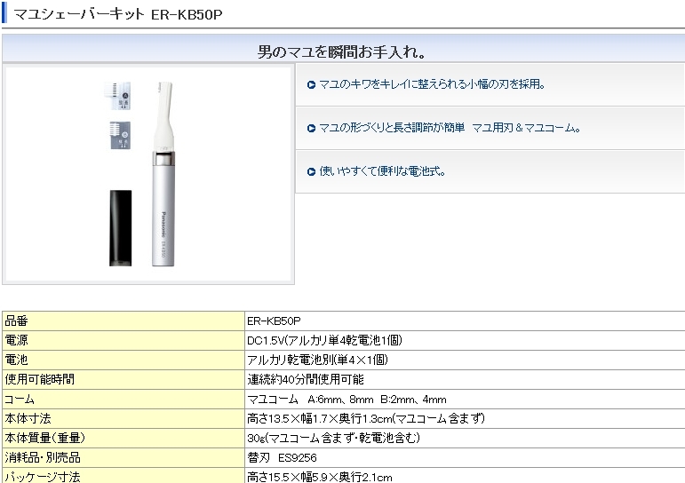Click the 品番 row label
The width and height of the screenshot is (685, 483).
[x=17, y=321]
